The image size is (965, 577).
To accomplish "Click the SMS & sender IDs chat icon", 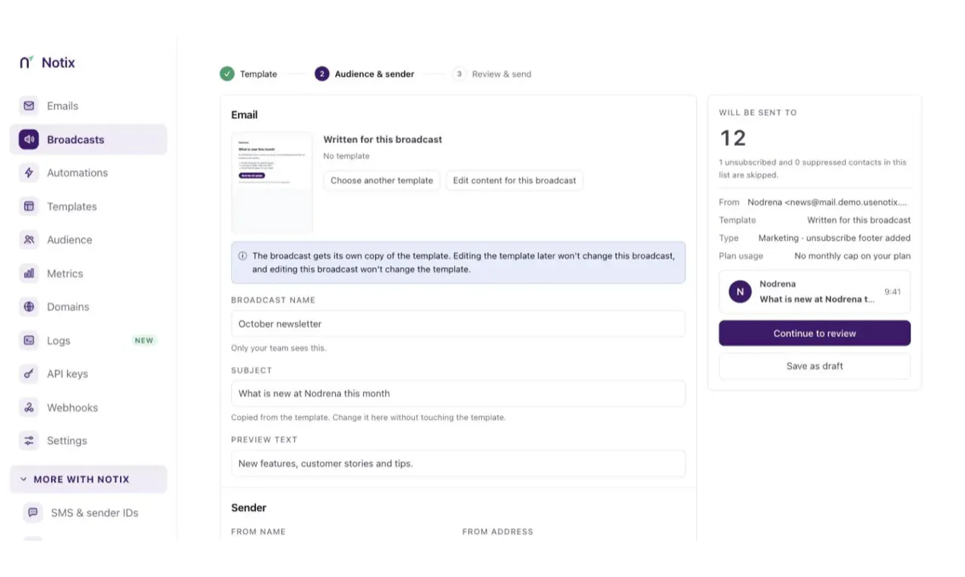I will pos(33,512).
